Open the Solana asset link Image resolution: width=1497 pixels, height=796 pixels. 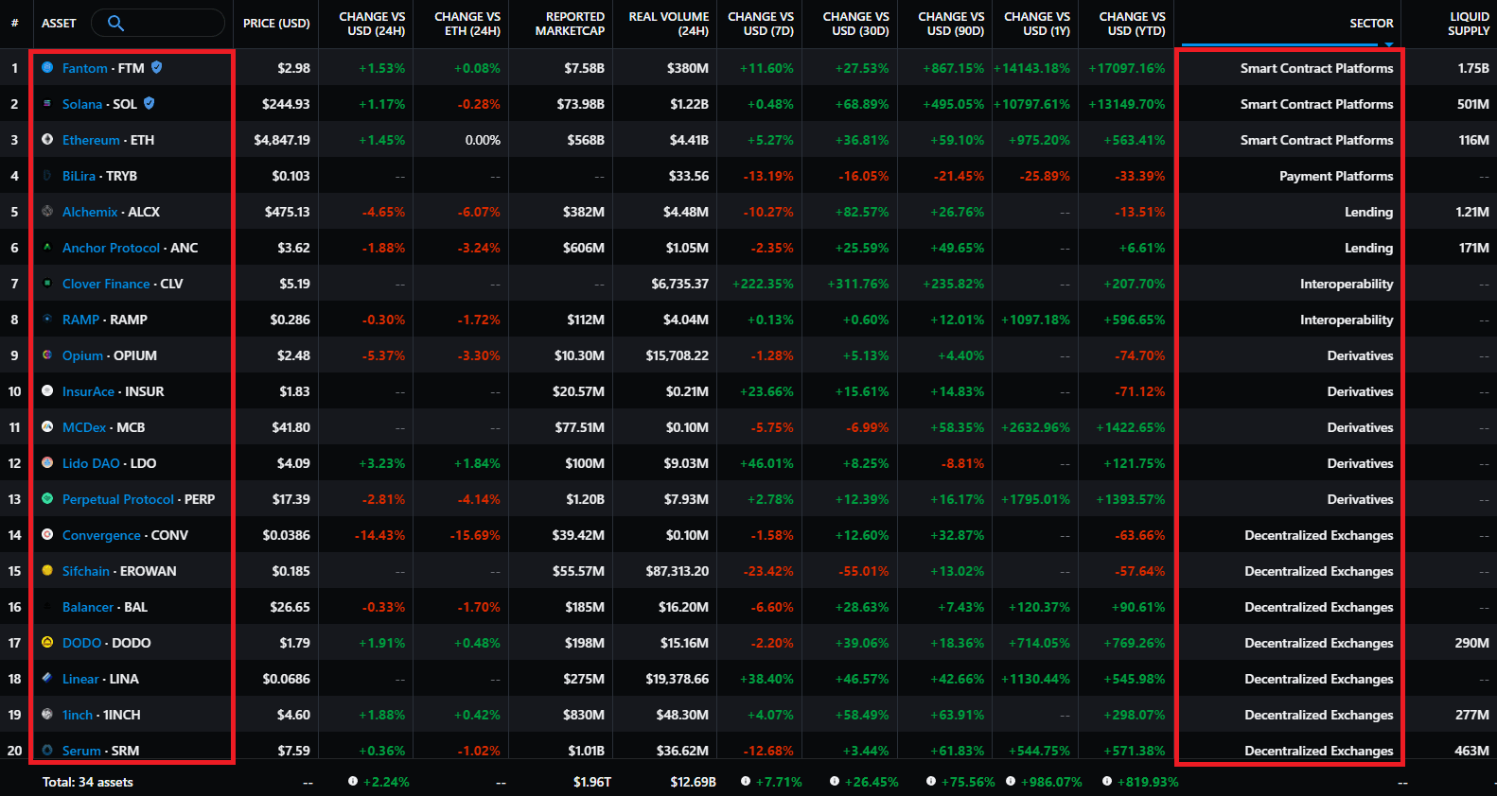82,104
